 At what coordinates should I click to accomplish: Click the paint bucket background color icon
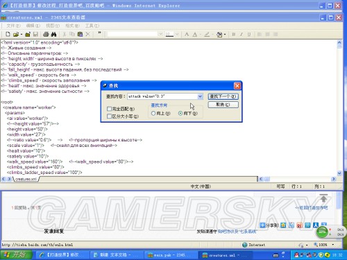[x=219, y=35]
